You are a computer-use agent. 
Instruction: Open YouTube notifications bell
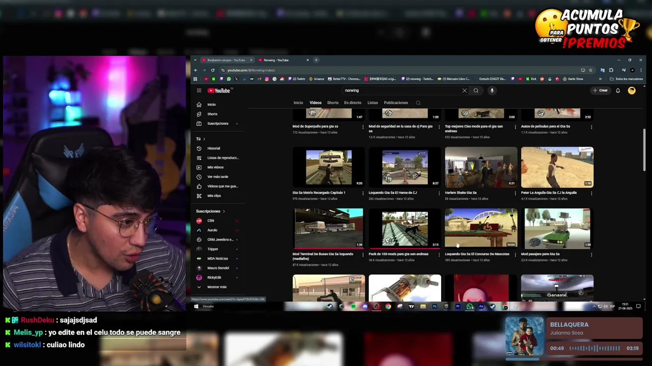coord(618,90)
